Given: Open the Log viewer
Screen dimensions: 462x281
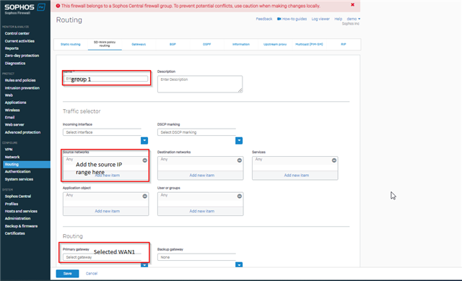Looking at the screenshot, I should click(x=321, y=19).
